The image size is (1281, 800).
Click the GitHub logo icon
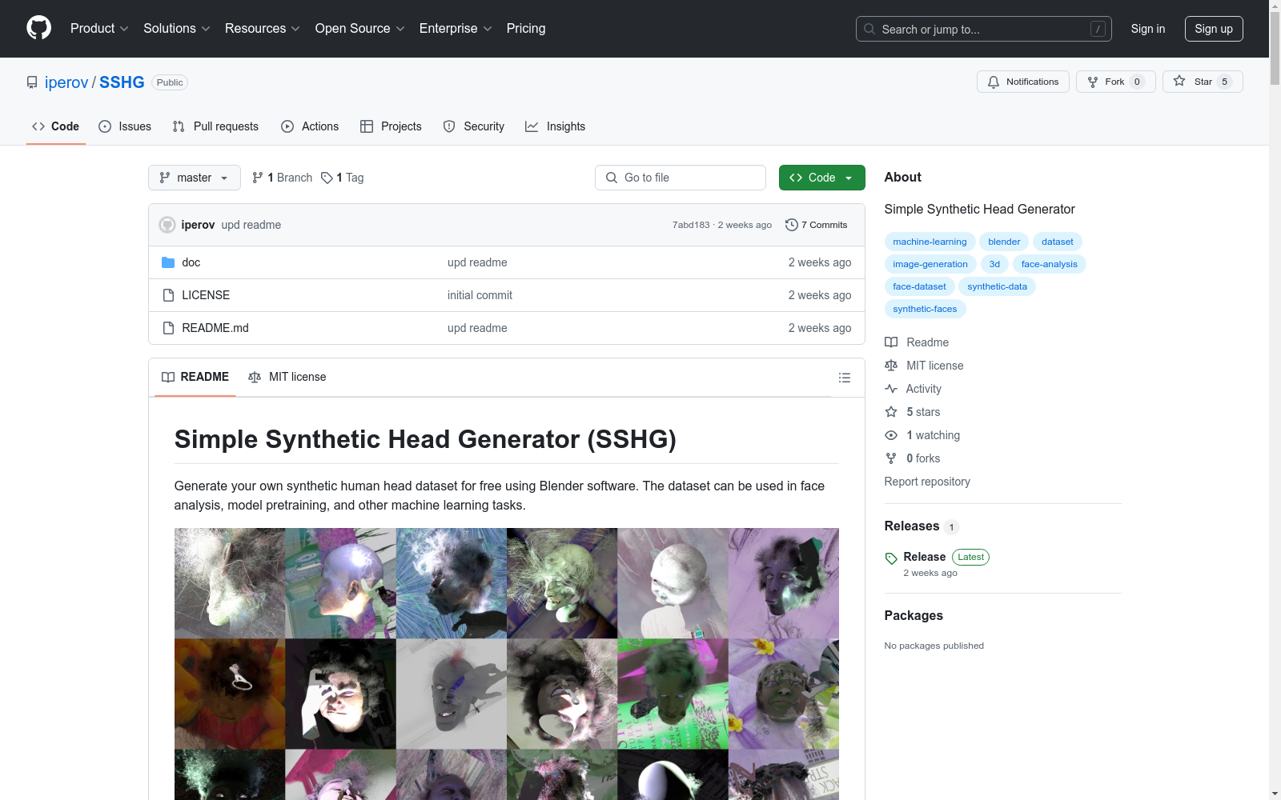(38, 28)
